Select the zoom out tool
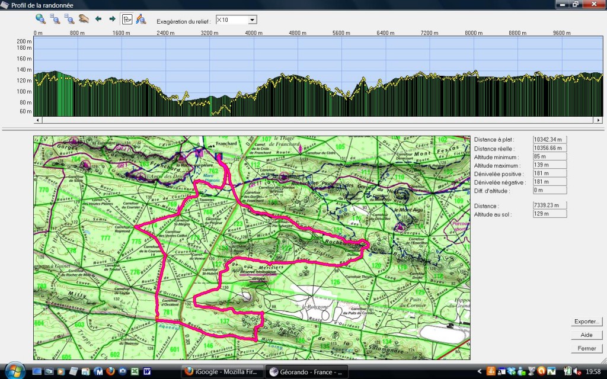This screenshot has width=607, height=379. (69, 20)
